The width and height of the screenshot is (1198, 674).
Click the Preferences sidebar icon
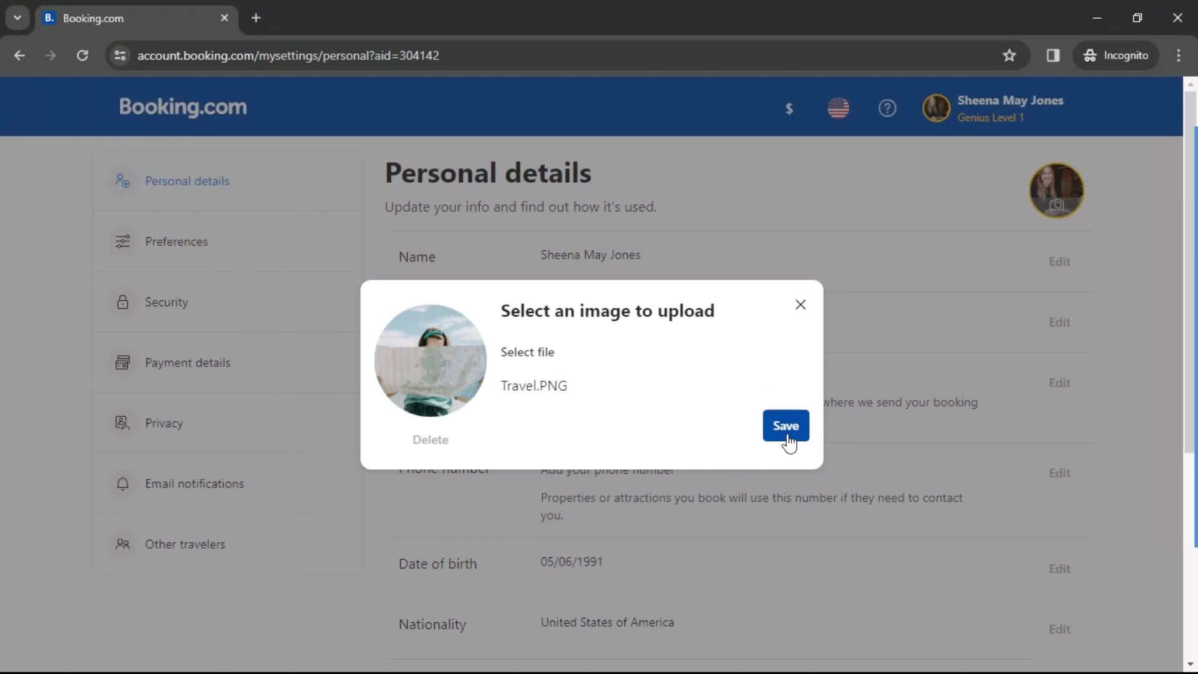click(x=122, y=241)
